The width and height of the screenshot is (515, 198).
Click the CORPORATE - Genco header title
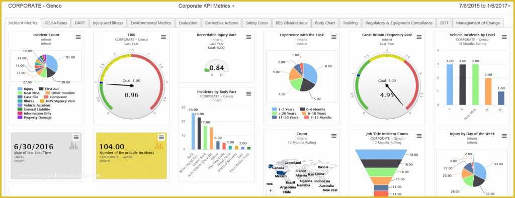35,6
